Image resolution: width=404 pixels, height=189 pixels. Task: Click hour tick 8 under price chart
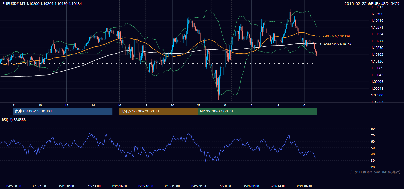pos(14,105)
